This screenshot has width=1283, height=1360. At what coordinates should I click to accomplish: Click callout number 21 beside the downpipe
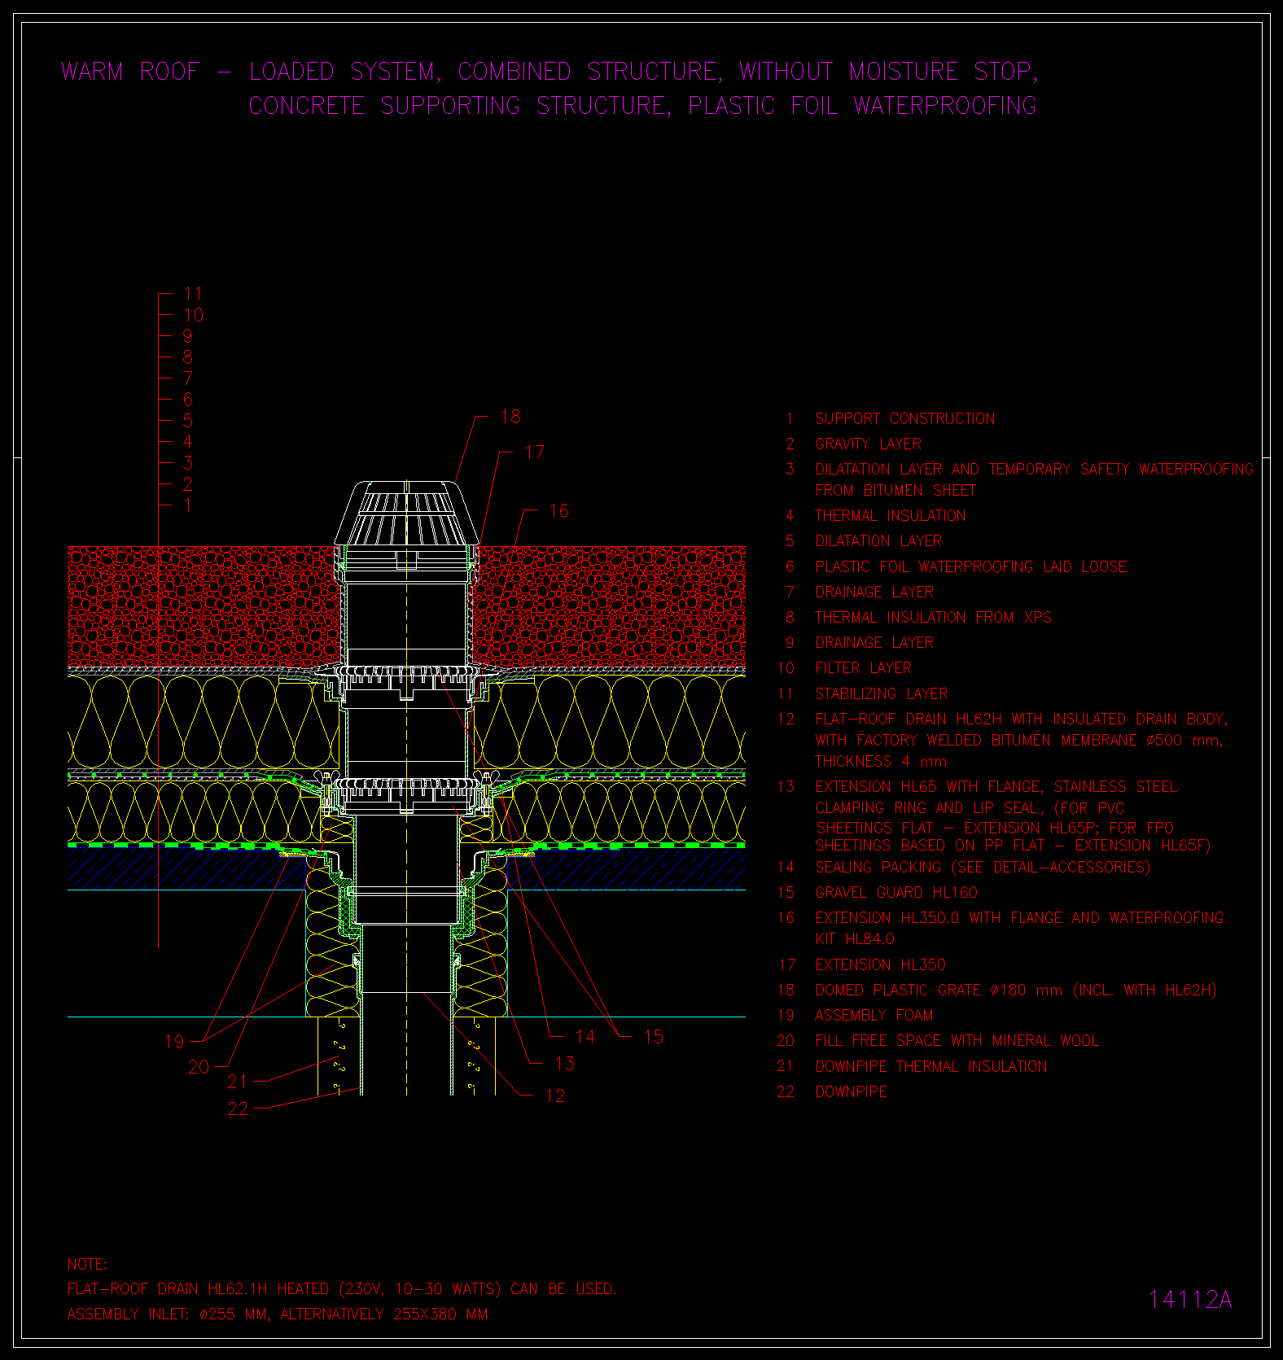click(237, 1082)
